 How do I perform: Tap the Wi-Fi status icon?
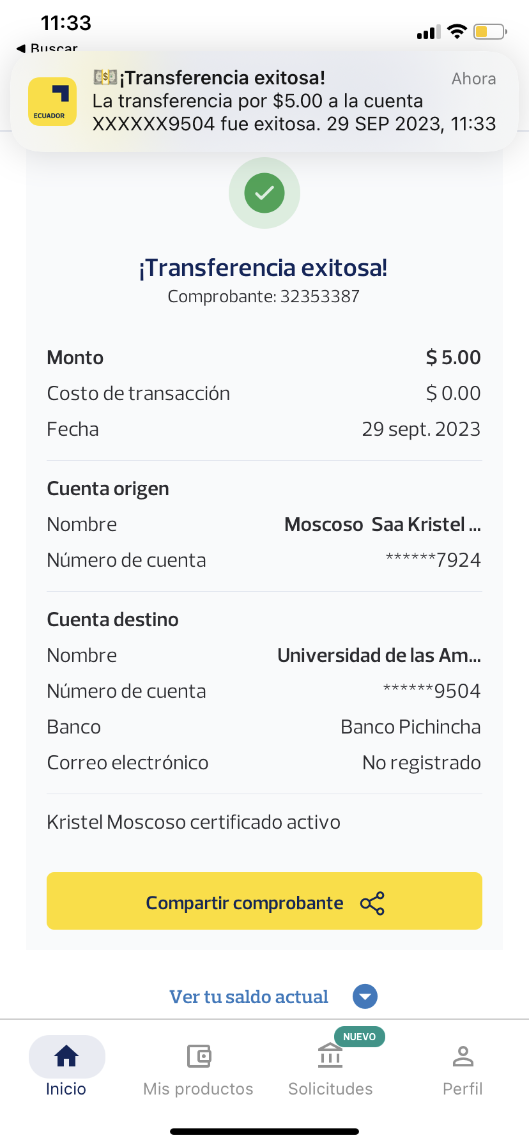pos(457,31)
